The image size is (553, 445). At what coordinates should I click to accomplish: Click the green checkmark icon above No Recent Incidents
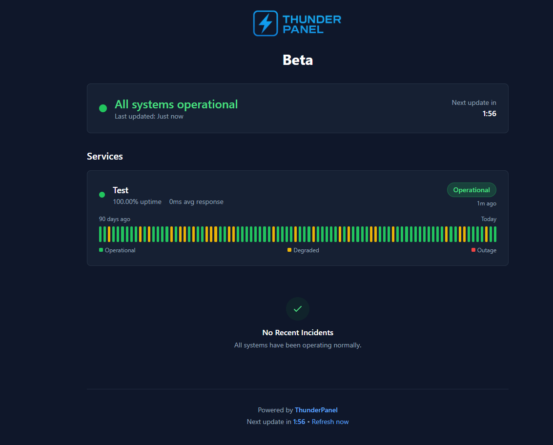pyautogui.click(x=298, y=309)
